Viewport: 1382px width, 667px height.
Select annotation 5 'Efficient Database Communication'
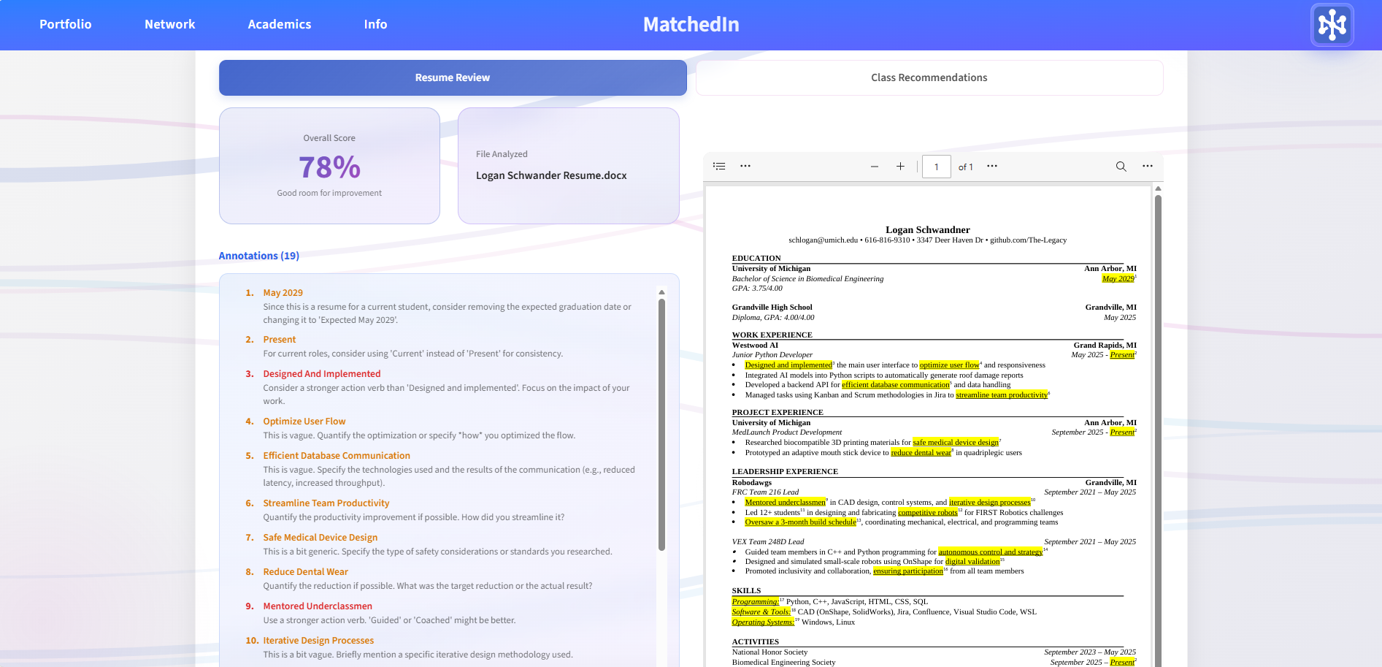tap(336, 456)
